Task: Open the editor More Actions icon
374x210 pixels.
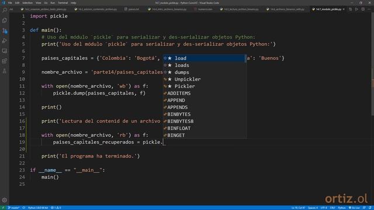Action: pyautogui.click(x=369, y=9)
